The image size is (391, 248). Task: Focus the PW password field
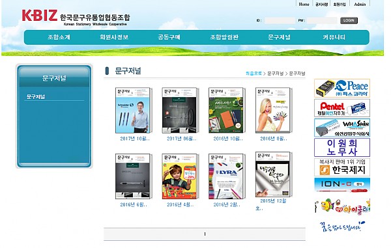tap(322, 20)
